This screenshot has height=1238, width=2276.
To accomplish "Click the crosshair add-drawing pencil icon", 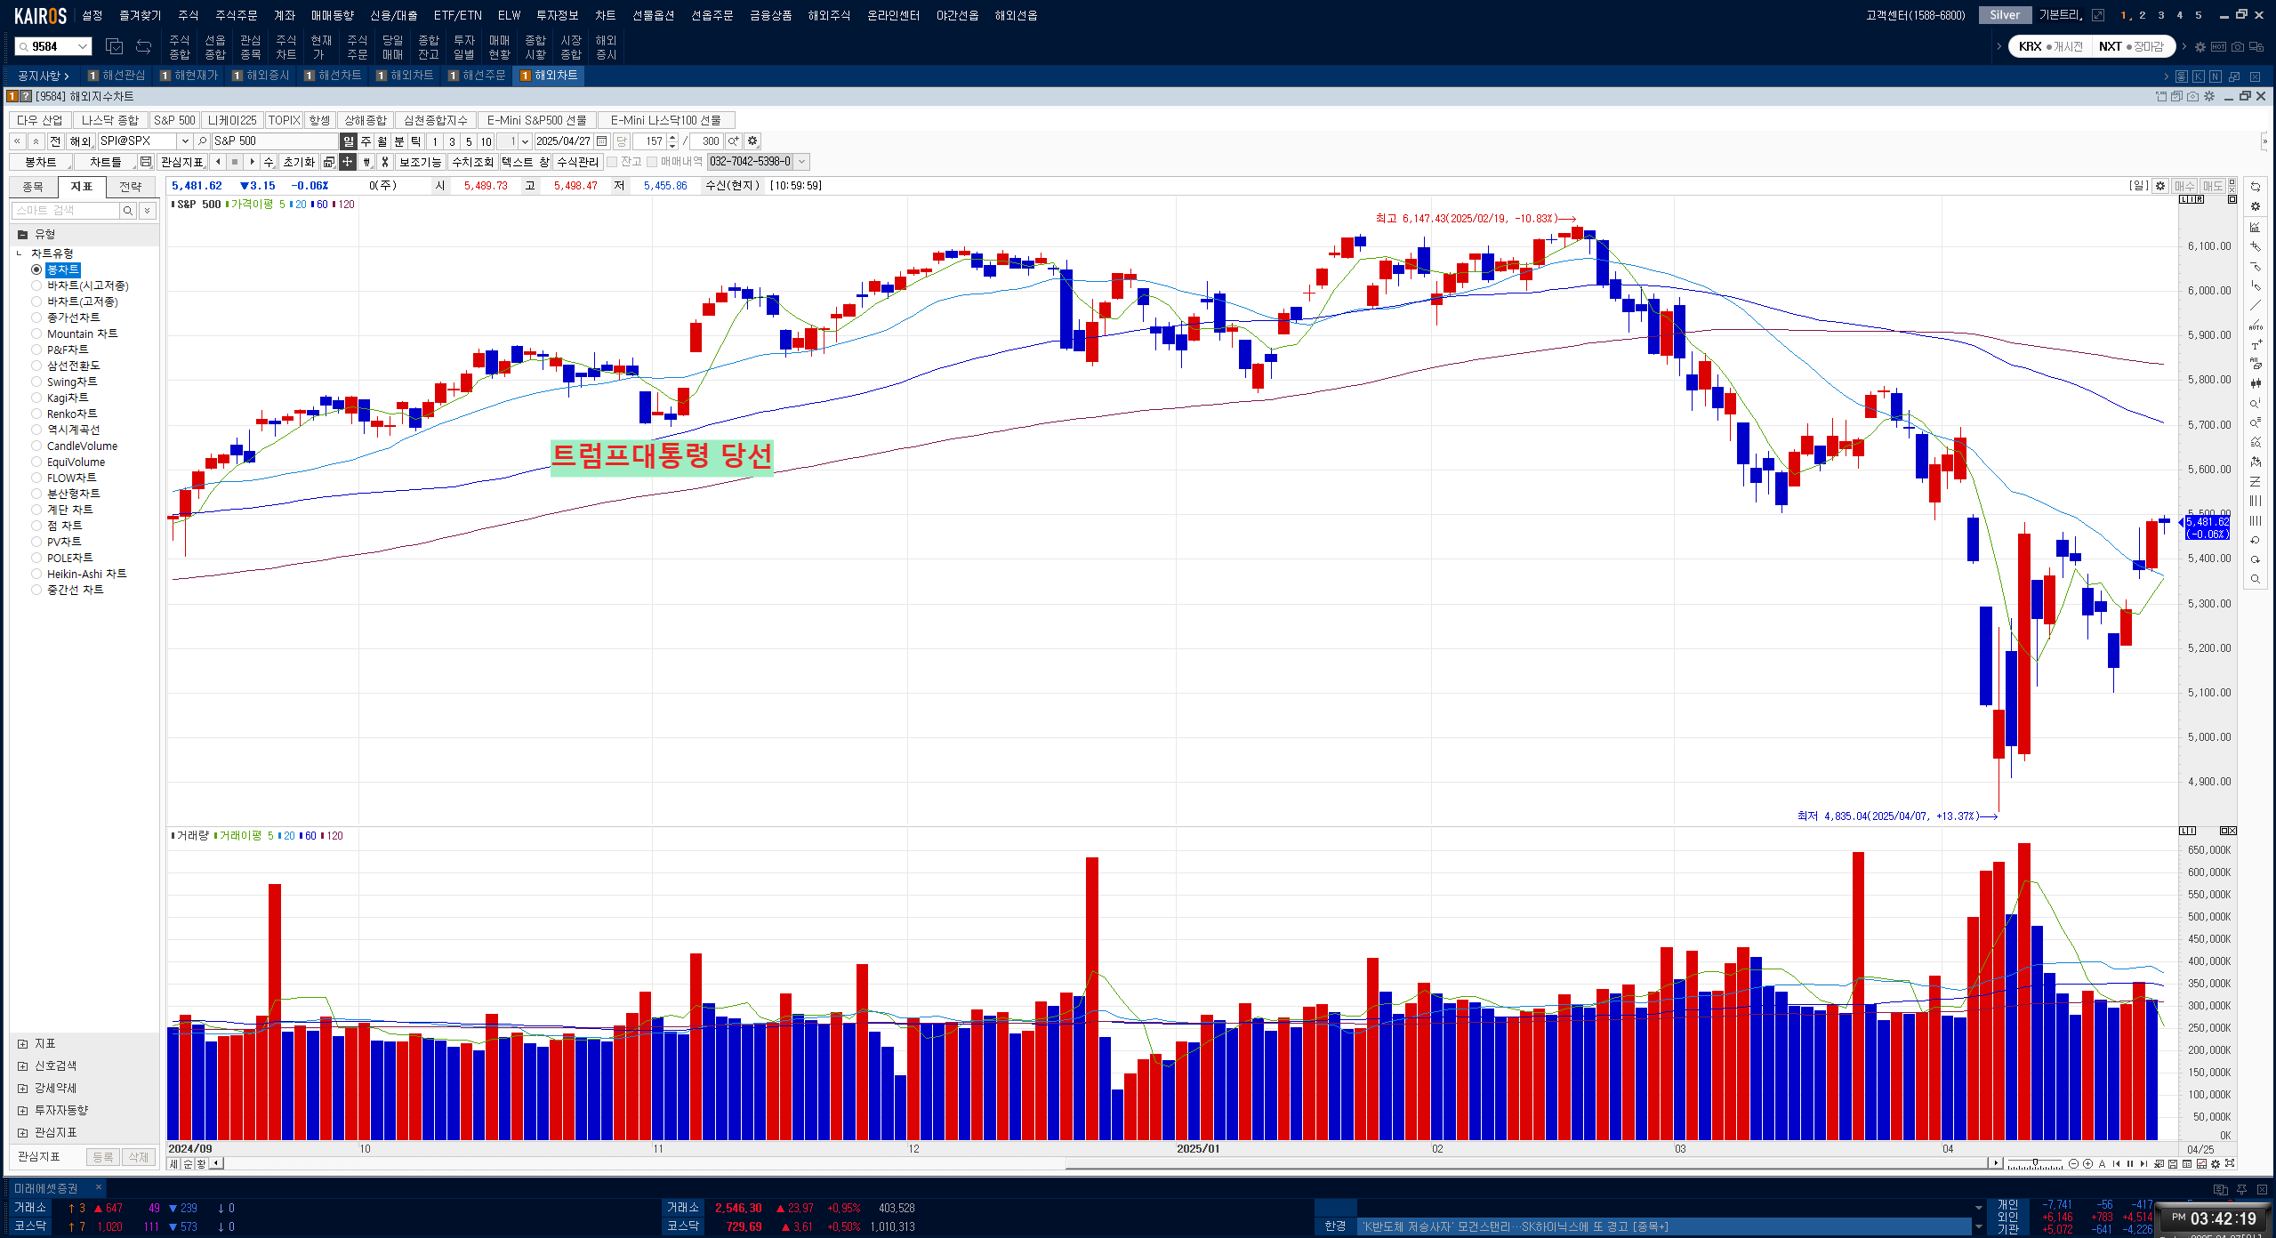I will (x=2255, y=246).
